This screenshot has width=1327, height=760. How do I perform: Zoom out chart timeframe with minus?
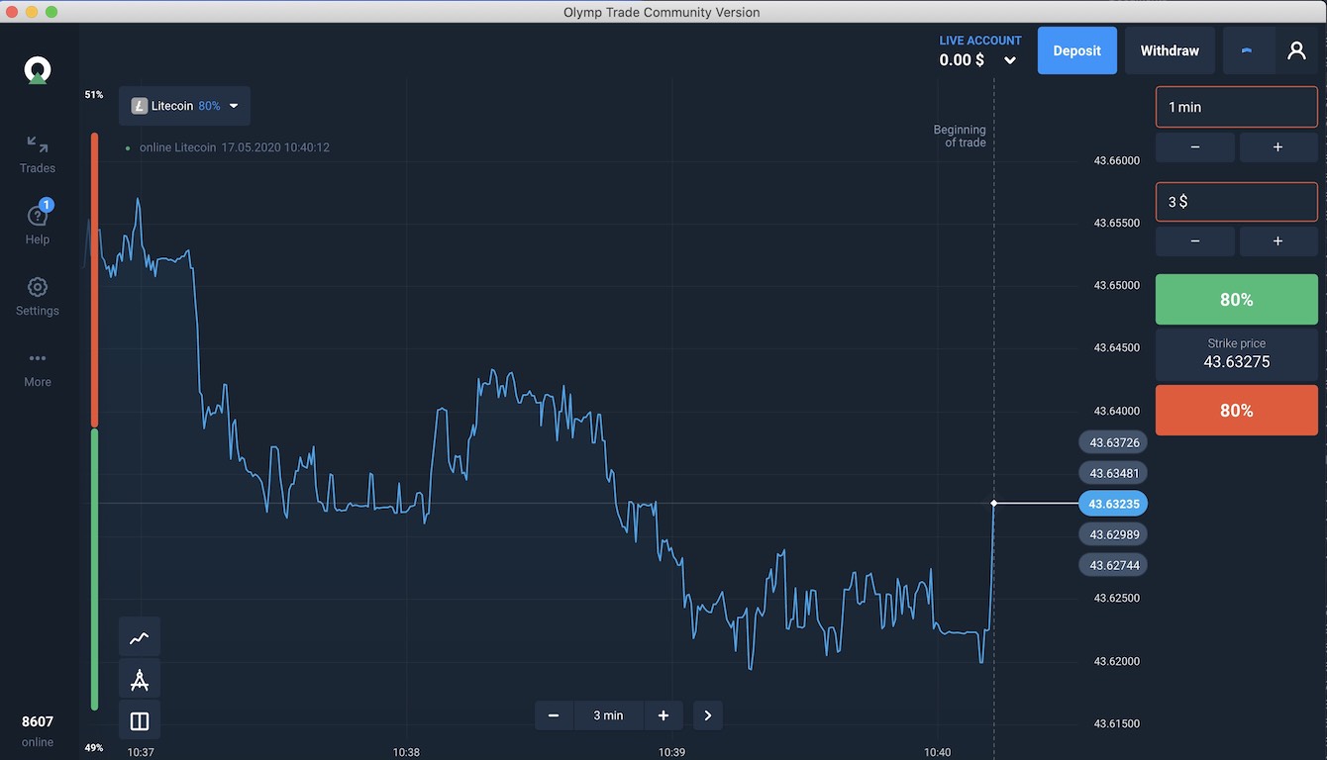[554, 715]
